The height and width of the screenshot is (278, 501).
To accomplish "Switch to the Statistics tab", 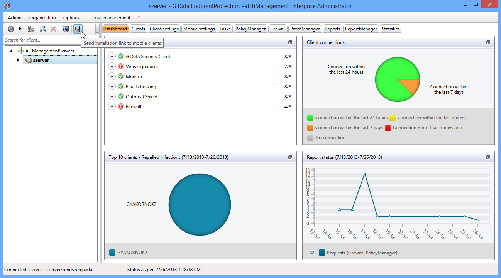I will click(391, 29).
